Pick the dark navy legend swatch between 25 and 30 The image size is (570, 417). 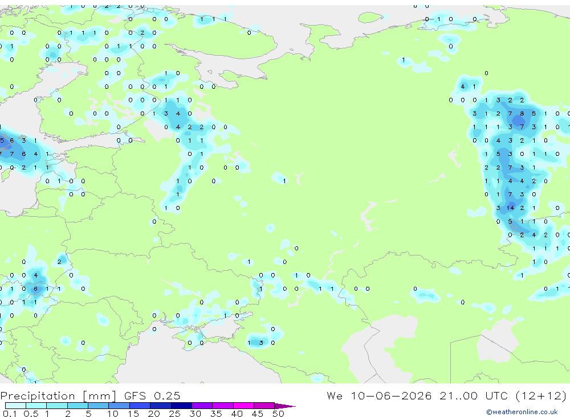tap(181, 406)
